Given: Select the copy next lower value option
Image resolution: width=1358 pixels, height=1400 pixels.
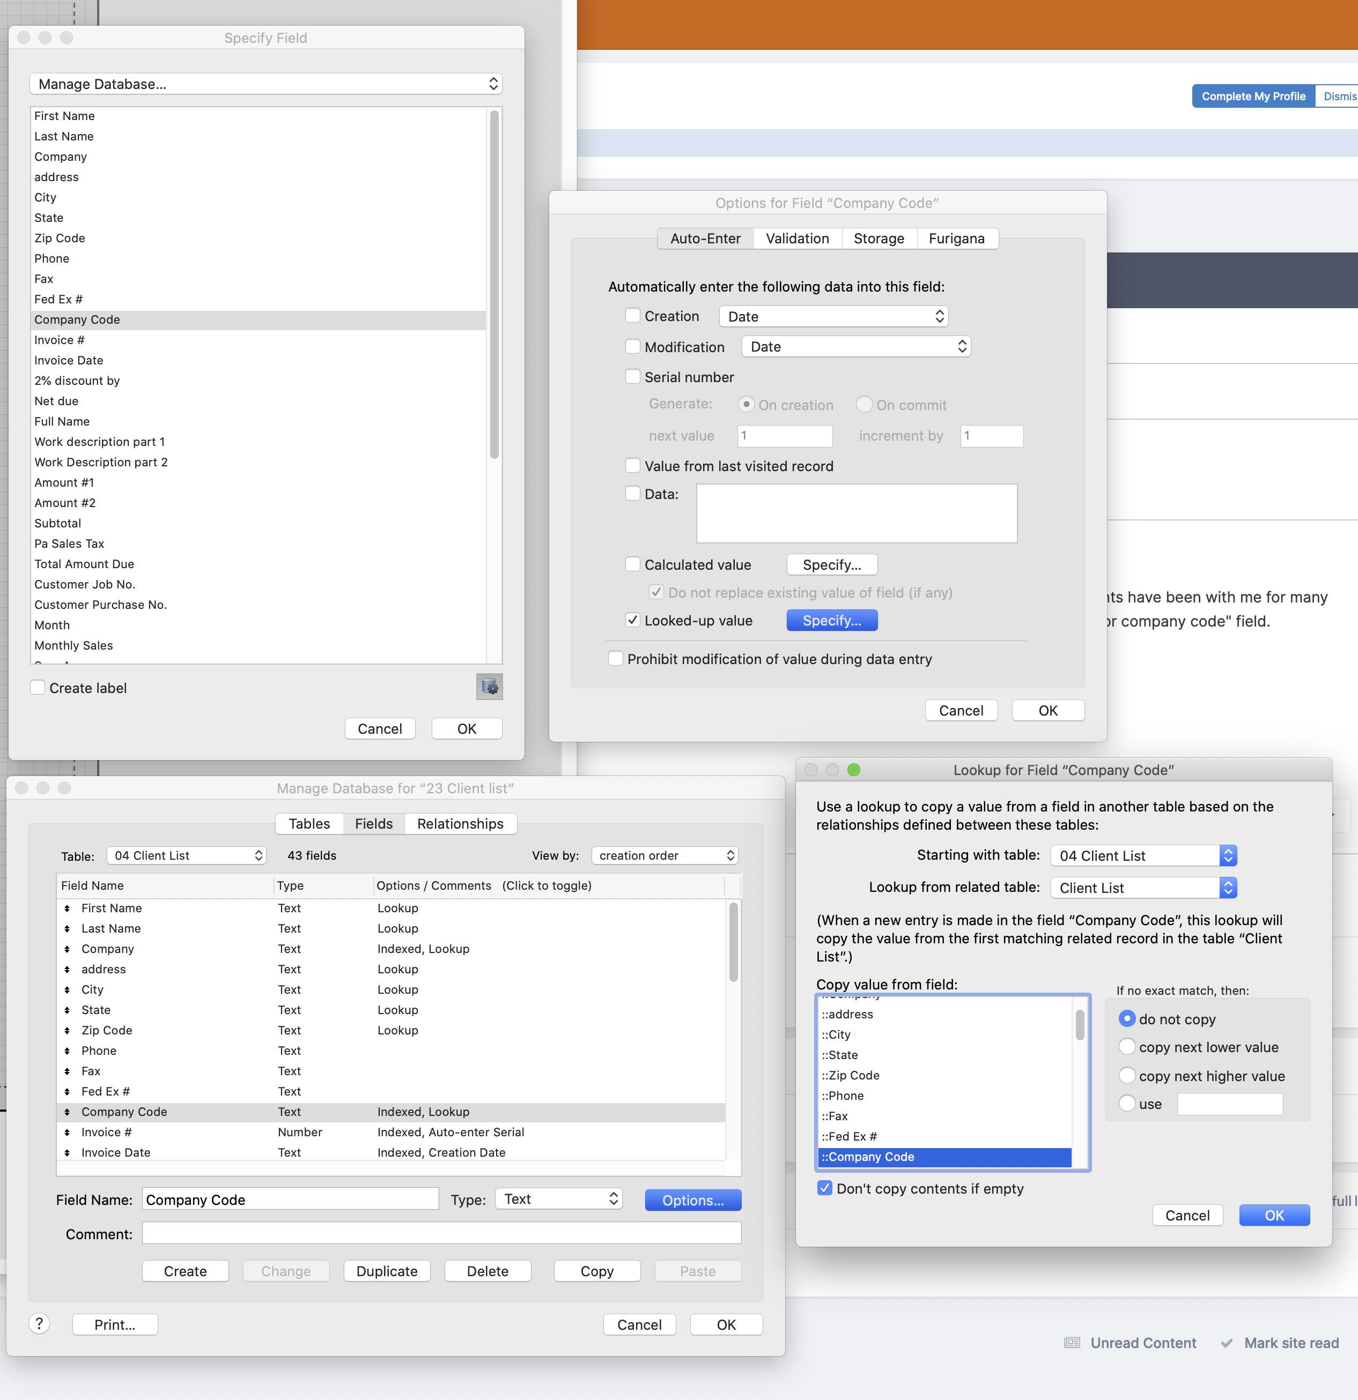Looking at the screenshot, I should [1127, 1046].
